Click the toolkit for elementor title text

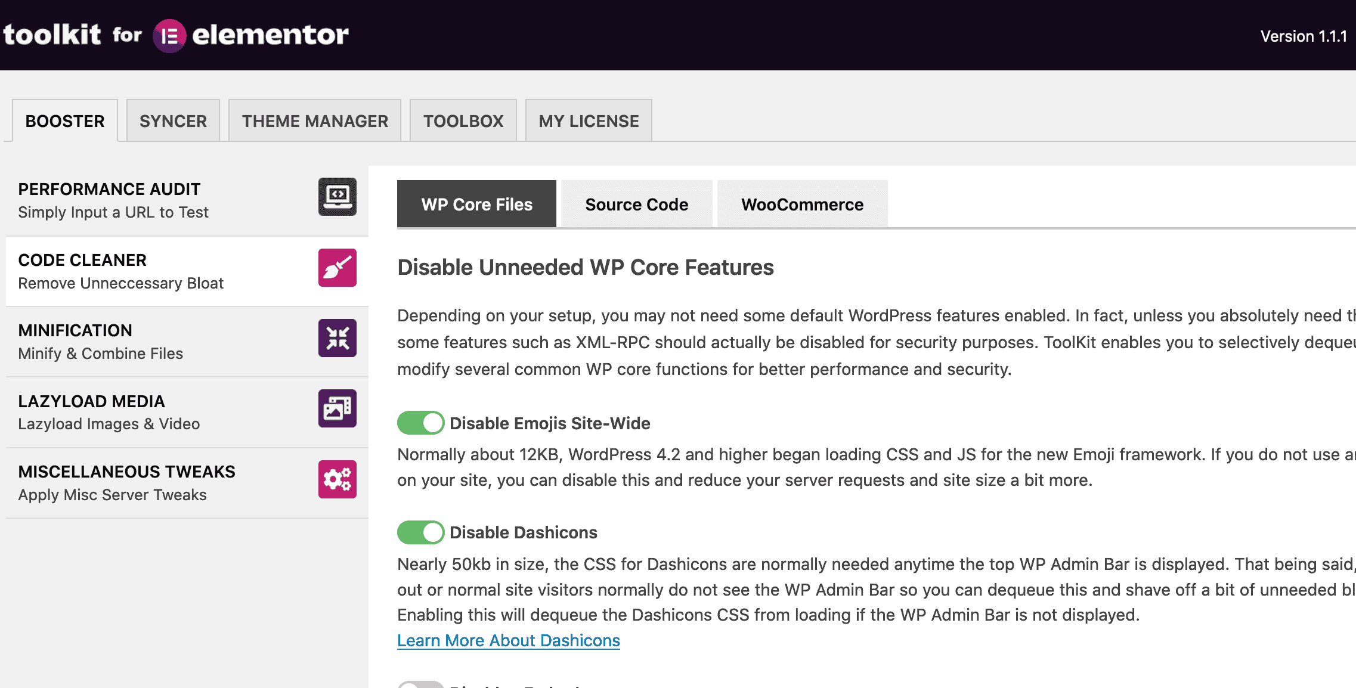tap(176, 35)
